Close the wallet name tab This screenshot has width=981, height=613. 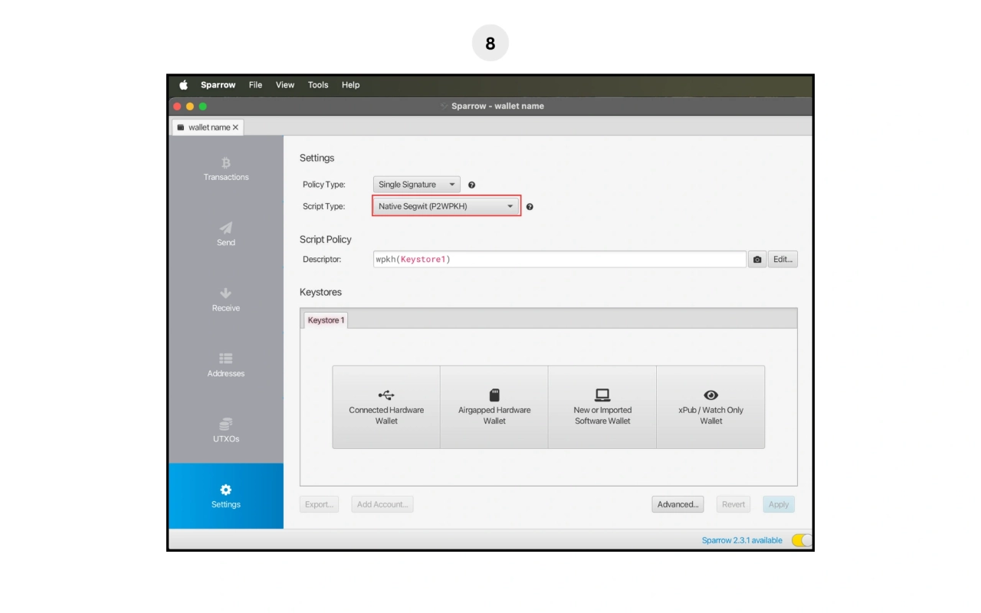(235, 127)
